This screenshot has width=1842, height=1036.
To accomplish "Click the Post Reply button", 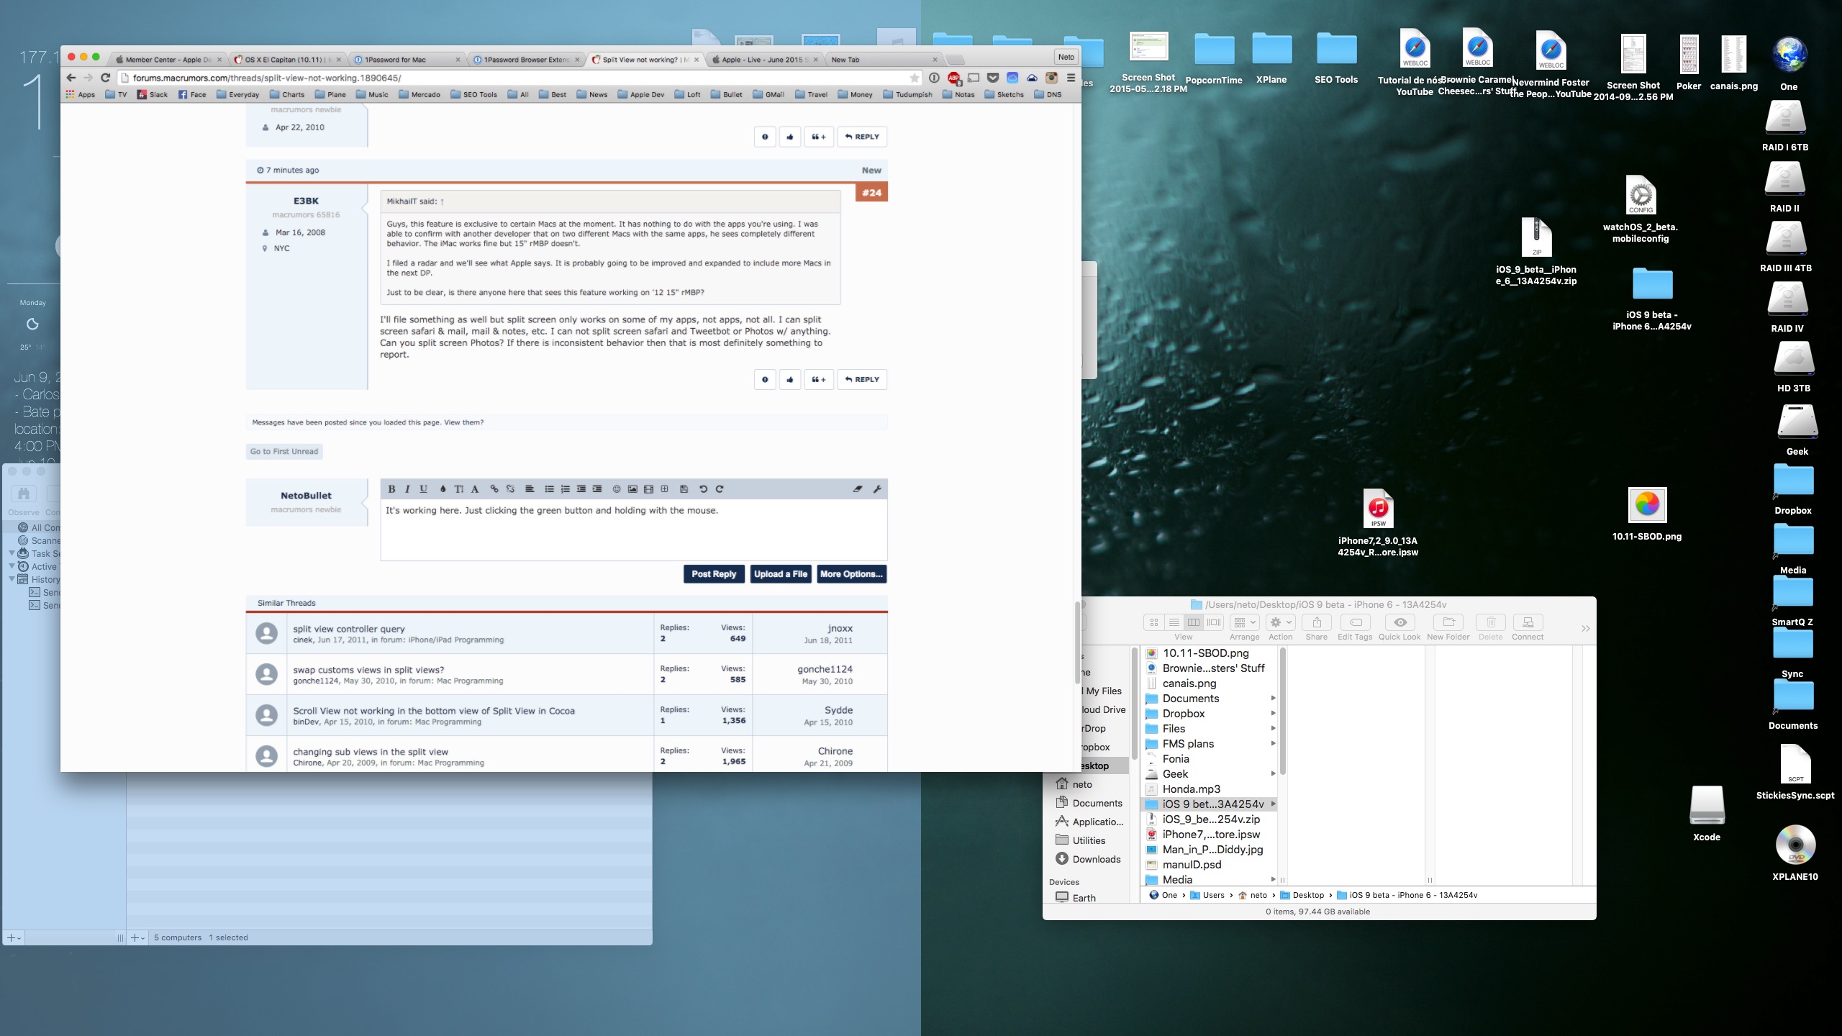I will (714, 574).
